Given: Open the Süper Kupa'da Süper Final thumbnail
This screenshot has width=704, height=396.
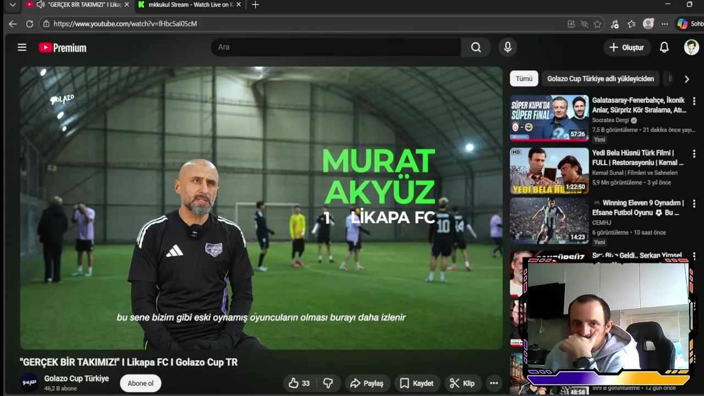Looking at the screenshot, I should 549,119.
